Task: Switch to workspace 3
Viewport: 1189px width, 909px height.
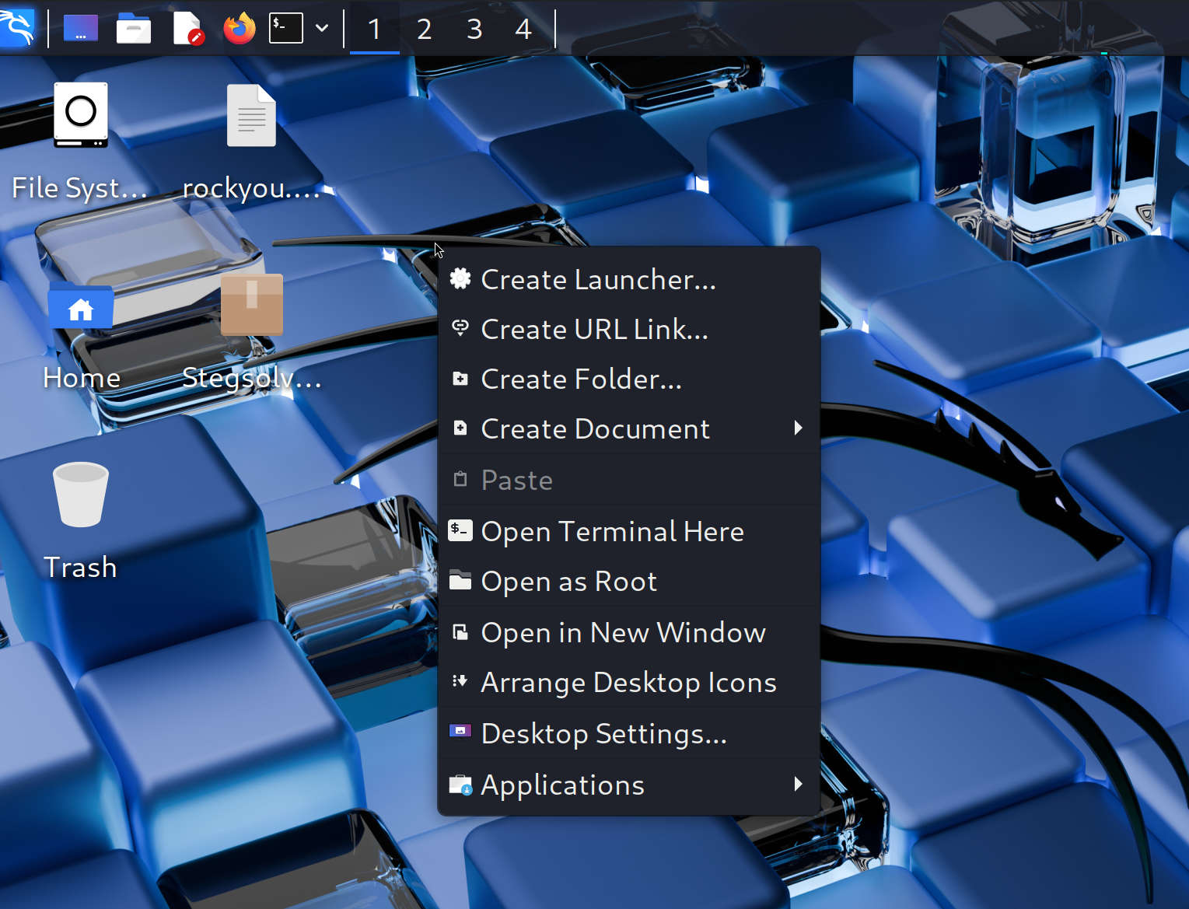Action: 474,30
